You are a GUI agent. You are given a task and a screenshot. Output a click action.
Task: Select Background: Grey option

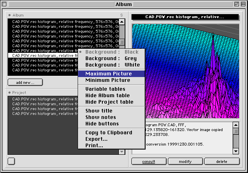coord(112,58)
